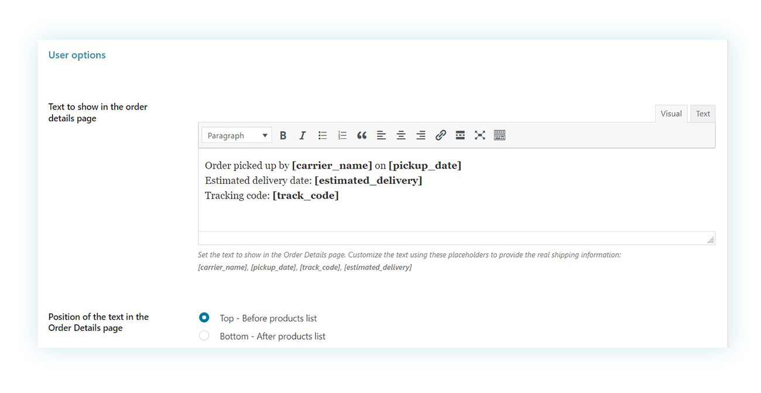761x393 pixels.
Task: Align text right
Action: click(421, 135)
